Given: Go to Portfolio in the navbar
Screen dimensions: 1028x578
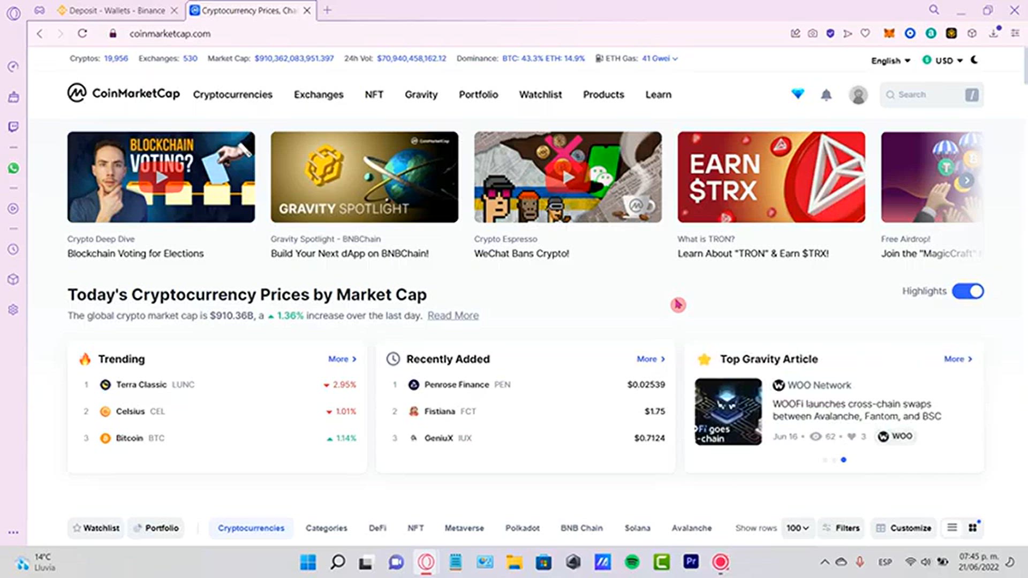Looking at the screenshot, I should coord(478,95).
